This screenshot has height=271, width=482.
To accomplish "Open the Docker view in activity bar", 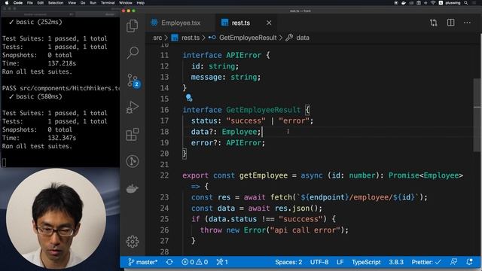I will coord(133,188).
